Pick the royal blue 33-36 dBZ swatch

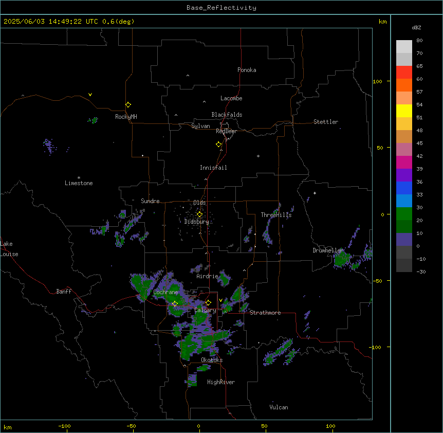click(404, 188)
